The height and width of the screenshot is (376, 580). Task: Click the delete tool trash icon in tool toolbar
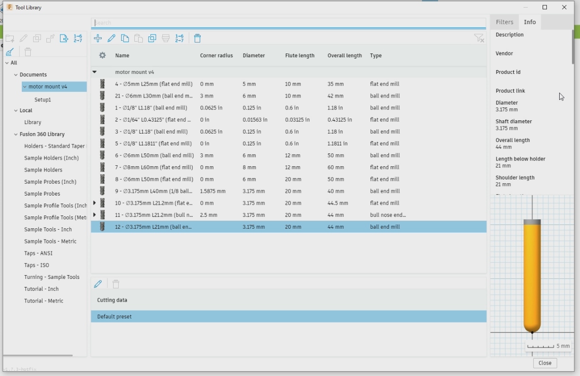198,38
